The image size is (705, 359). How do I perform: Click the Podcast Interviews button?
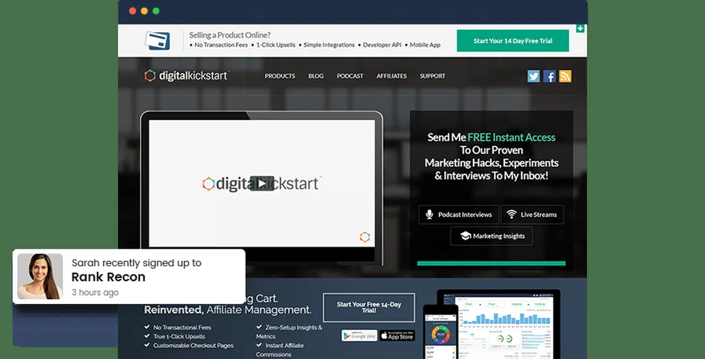click(x=459, y=215)
